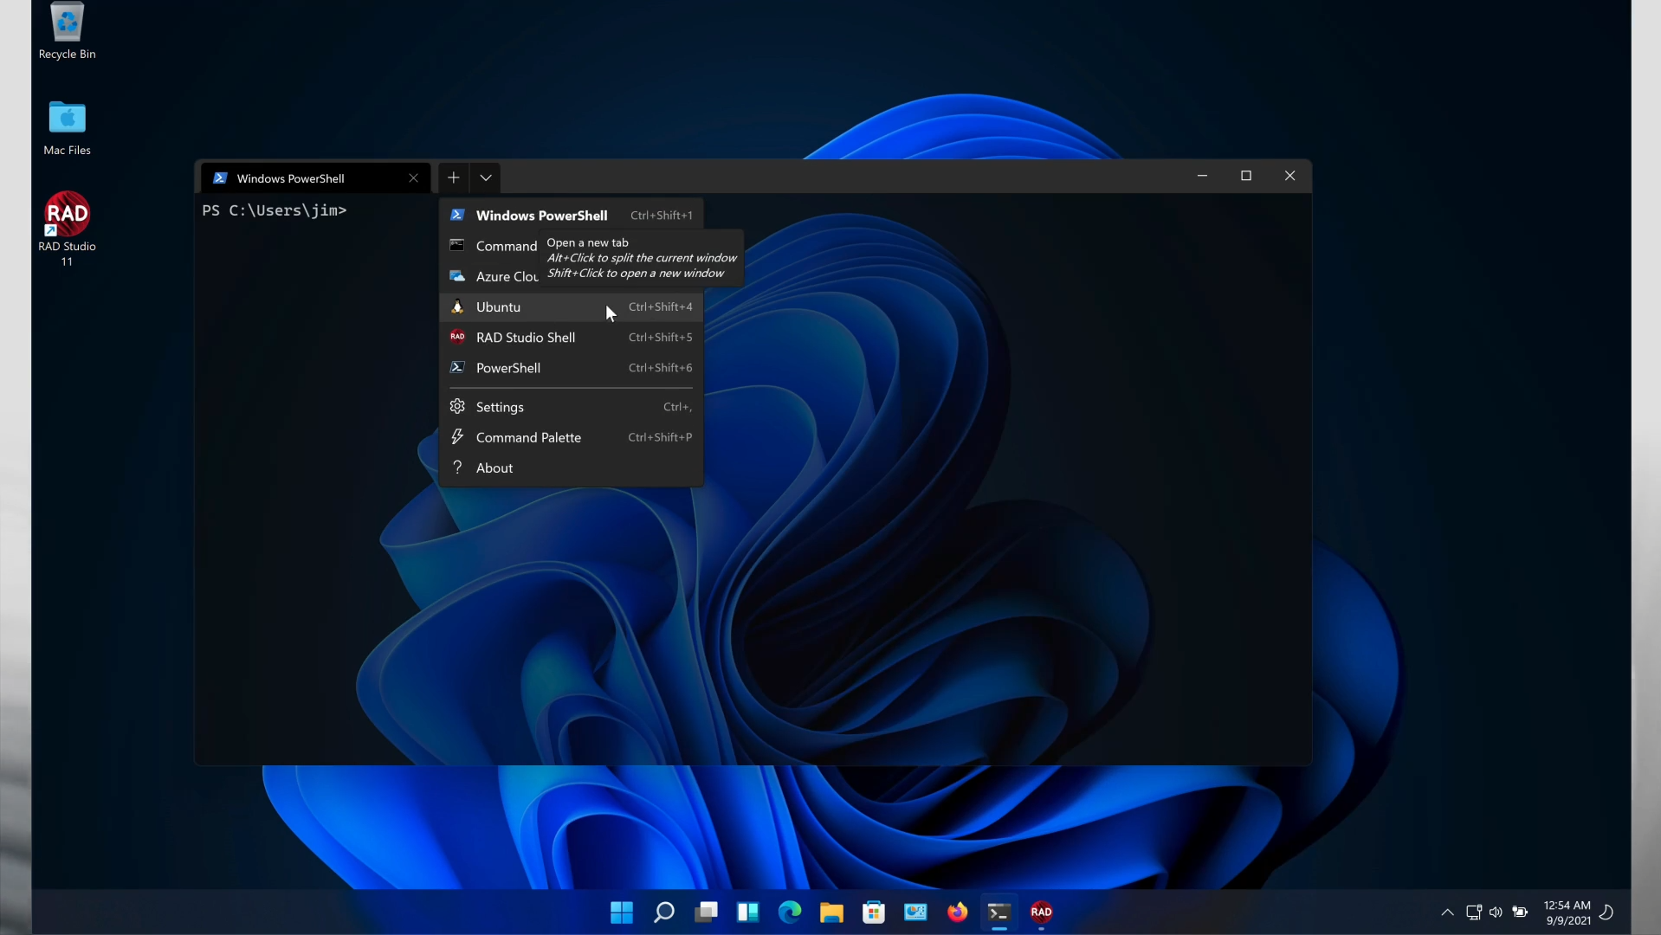Click the About question mark icon
The width and height of the screenshot is (1661, 935).
point(457,467)
